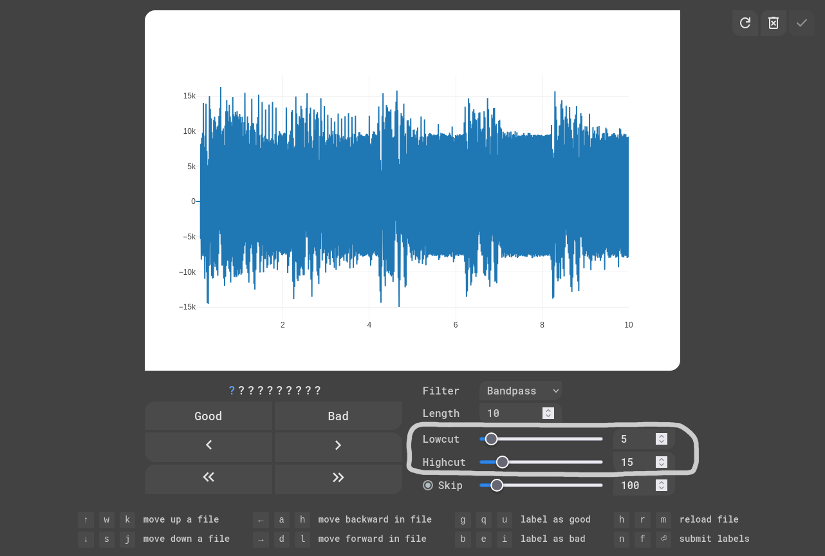
Task: Click the Length value stepper arrows
Action: coord(548,413)
